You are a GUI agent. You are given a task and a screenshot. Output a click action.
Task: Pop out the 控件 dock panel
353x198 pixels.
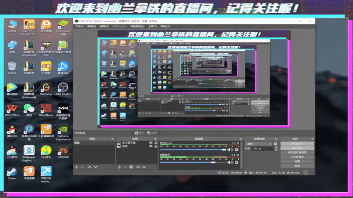click(x=312, y=139)
